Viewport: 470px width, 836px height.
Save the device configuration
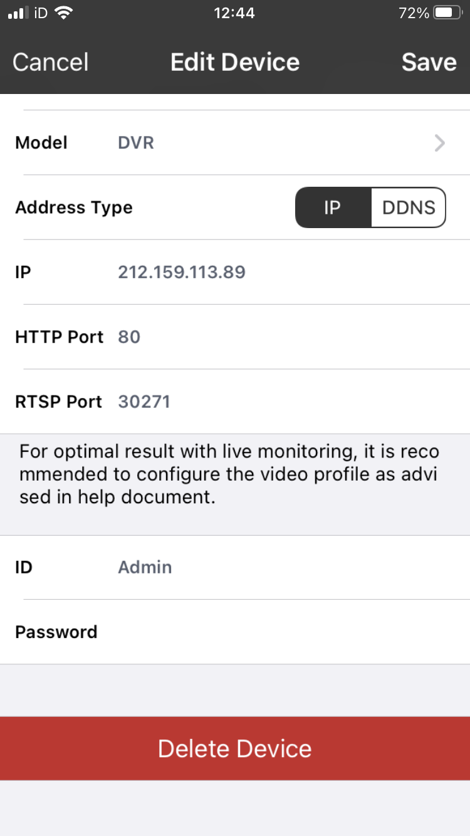[x=429, y=61]
